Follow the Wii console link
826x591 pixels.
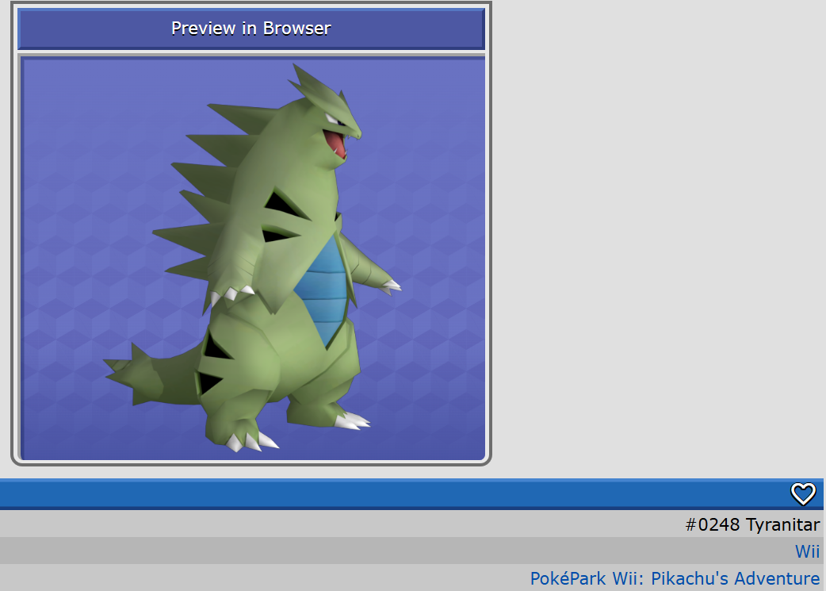tap(807, 551)
